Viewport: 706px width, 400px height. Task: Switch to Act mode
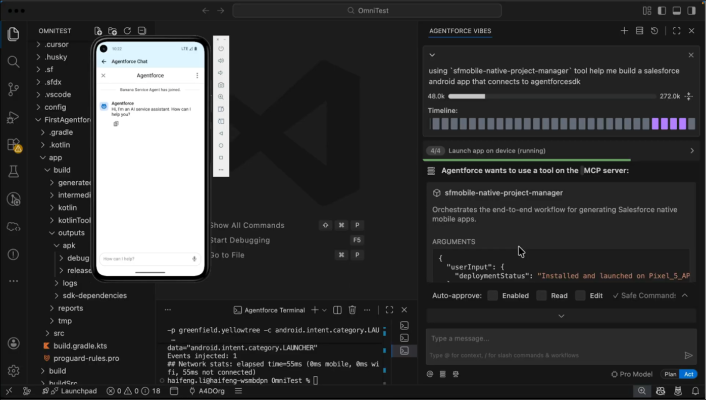coord(689,374)
